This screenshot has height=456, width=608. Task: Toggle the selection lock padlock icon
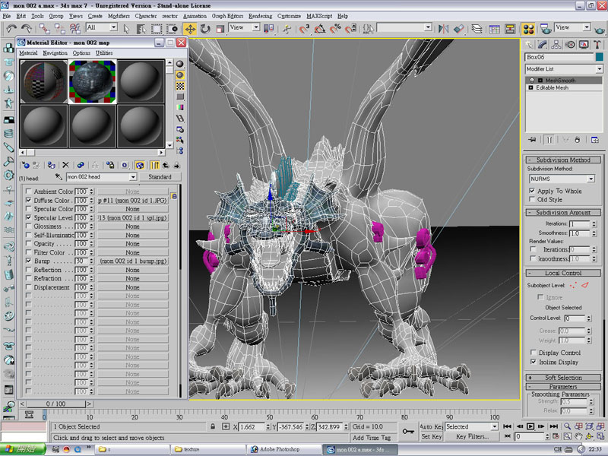tap(213, 426)
